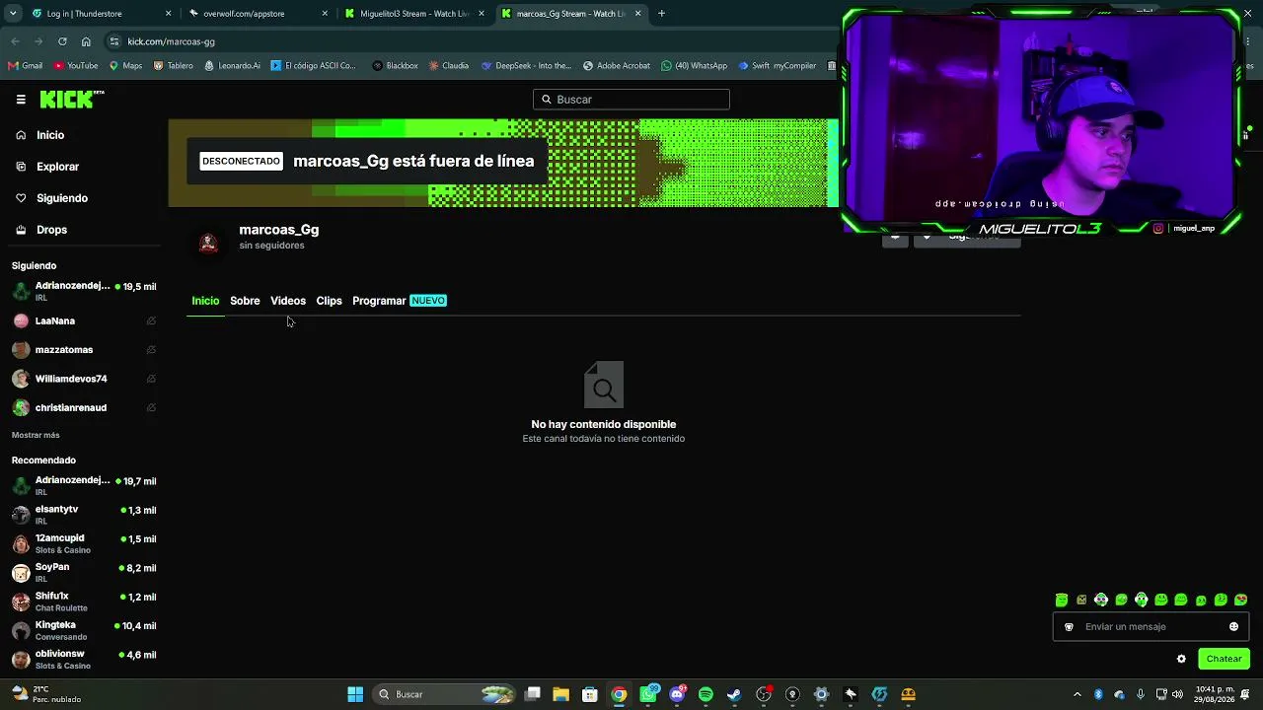This screenshot has width=1263, height=710.
Task: Open recommended channel SoyPan
Action: click(x=84, y=573)
